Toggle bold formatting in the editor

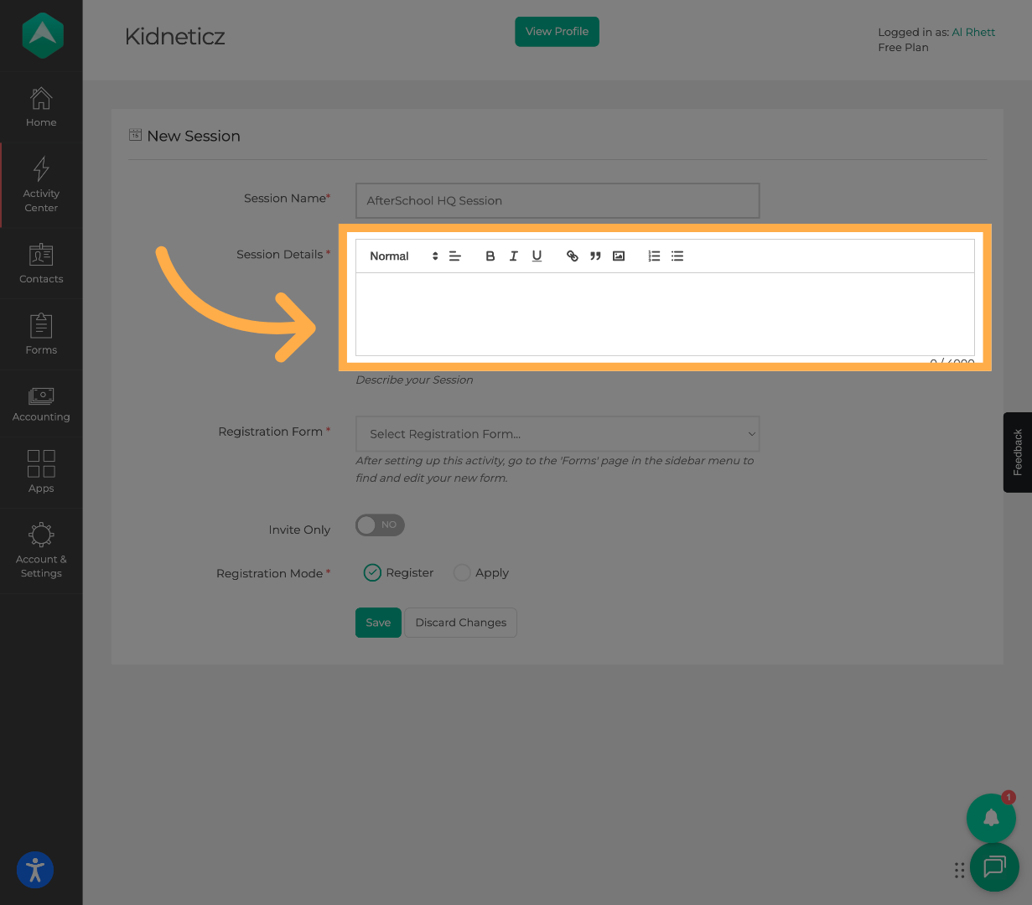point(490,256)
